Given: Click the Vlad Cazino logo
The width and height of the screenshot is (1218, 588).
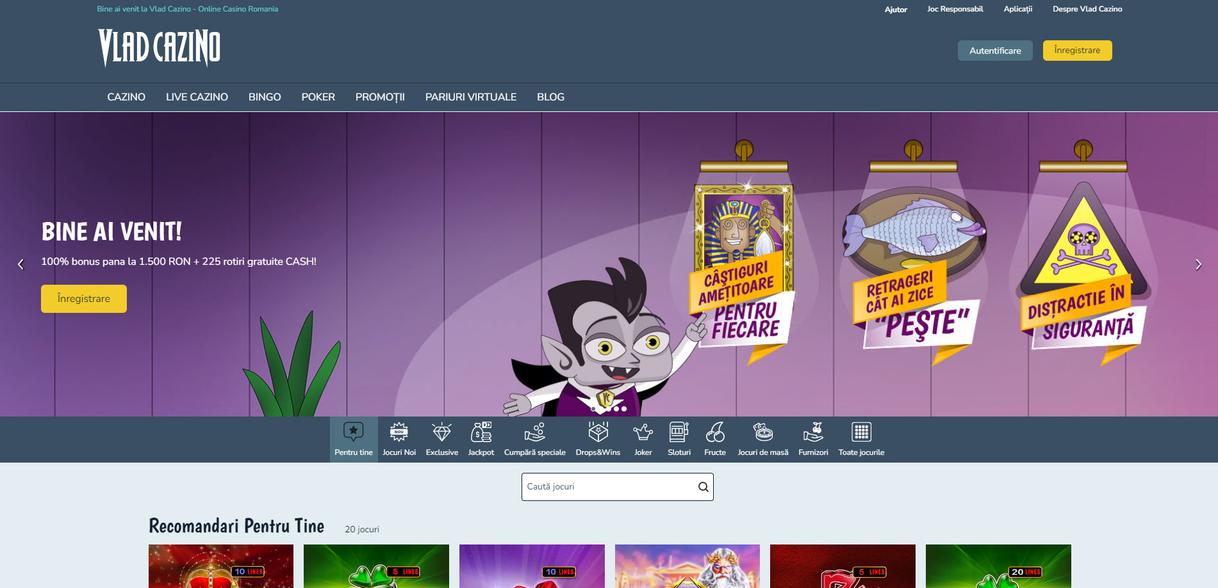Looking at the screenshot, I should coord(160,47).
